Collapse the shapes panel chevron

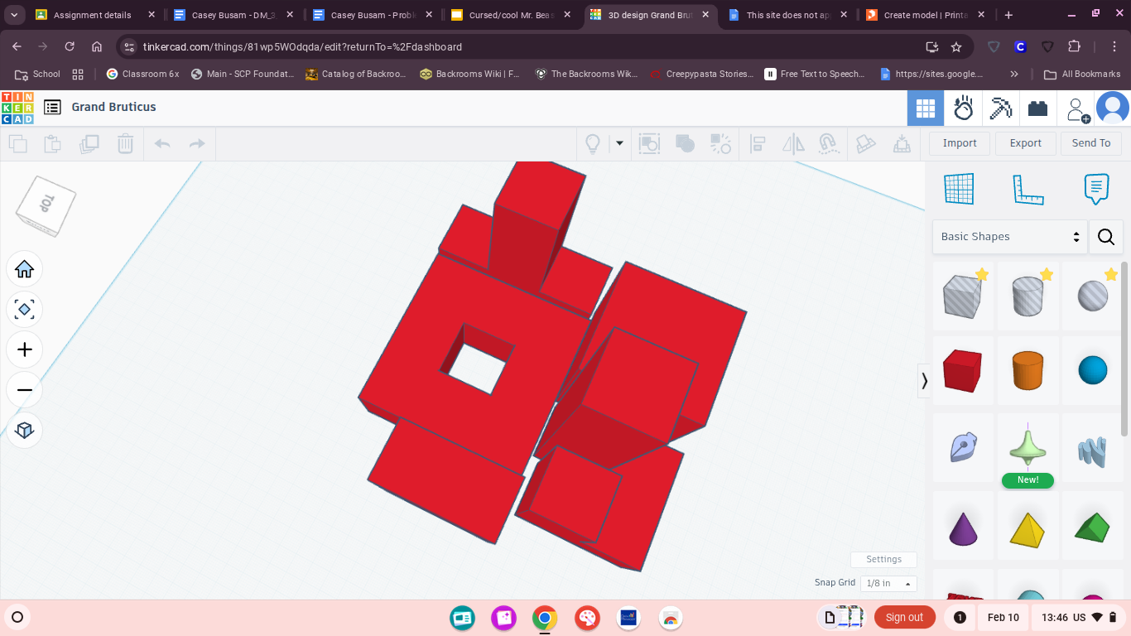click(924, 381)
